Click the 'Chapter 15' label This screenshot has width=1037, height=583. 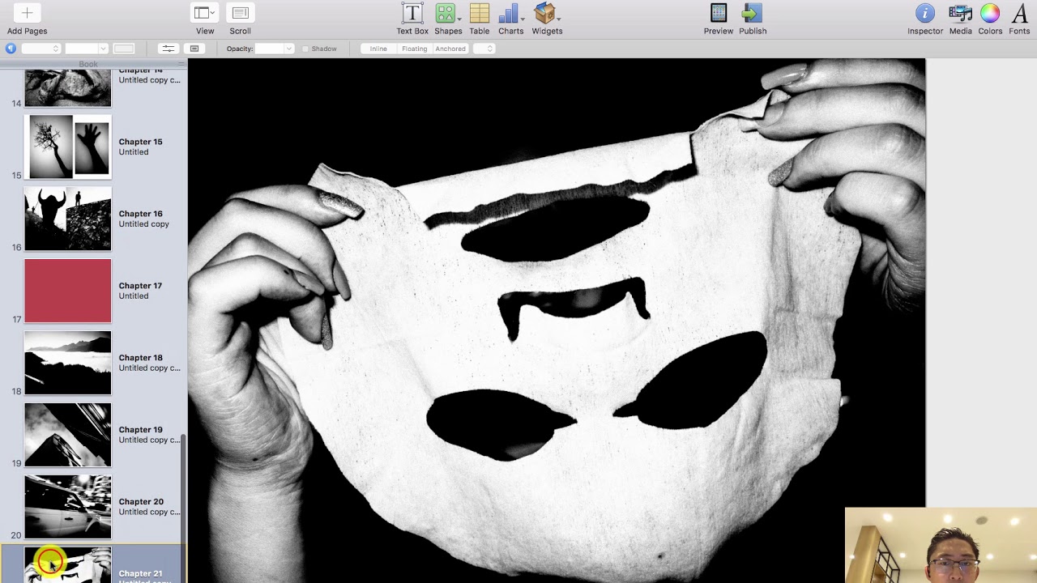(x=140, y=142)
